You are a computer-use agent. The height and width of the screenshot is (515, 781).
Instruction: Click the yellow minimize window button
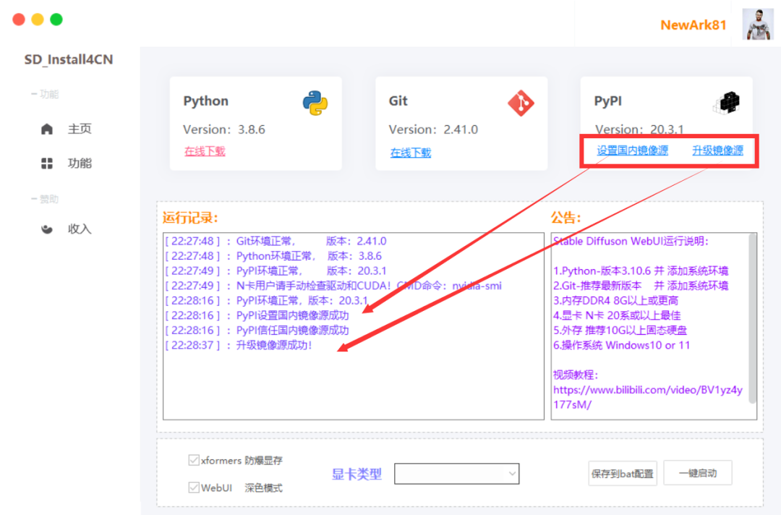tap(38, 20)
